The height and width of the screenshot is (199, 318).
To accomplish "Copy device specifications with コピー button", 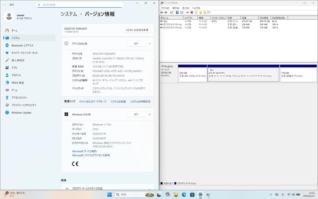I will pos(137,43).
